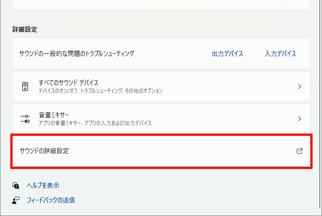The width and height of the screenshot is (322, 216).
Task: Open 音量ミキサー via its right chevron
Action: tap(300, 119)
